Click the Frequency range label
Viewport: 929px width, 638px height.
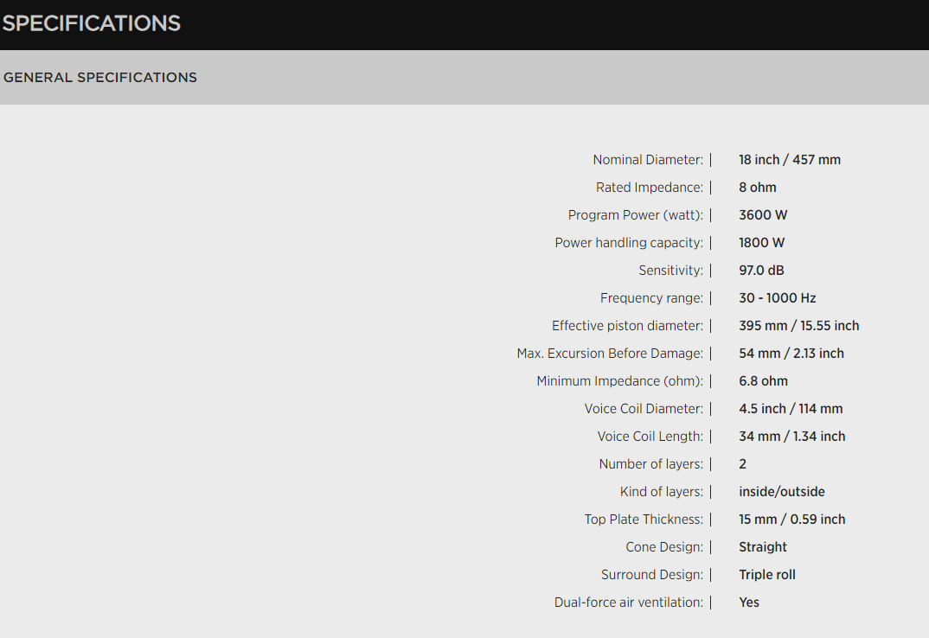[x=651, y=298]
